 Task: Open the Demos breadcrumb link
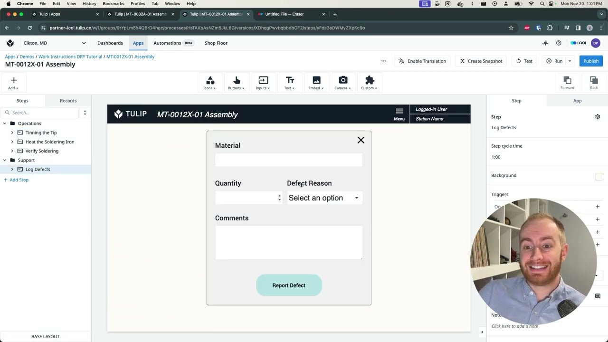[27, 57]
